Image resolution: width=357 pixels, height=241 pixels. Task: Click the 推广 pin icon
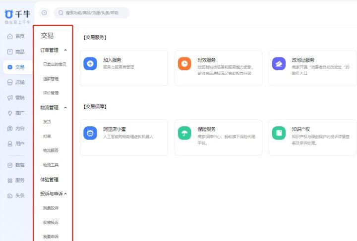[10, 113]
